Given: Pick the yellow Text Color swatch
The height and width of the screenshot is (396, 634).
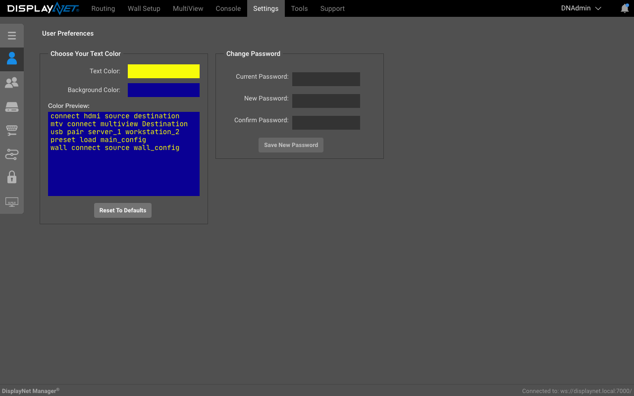Looking at the screenshot, I should [x=163, y=71].
